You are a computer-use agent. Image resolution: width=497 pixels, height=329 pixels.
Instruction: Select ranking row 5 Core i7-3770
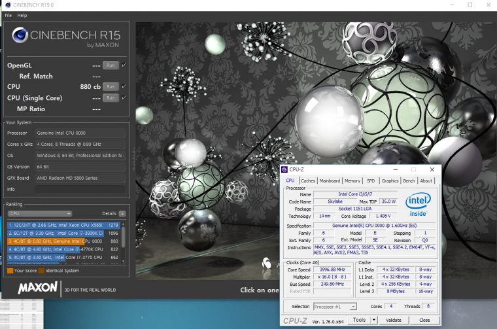point(63,257)
